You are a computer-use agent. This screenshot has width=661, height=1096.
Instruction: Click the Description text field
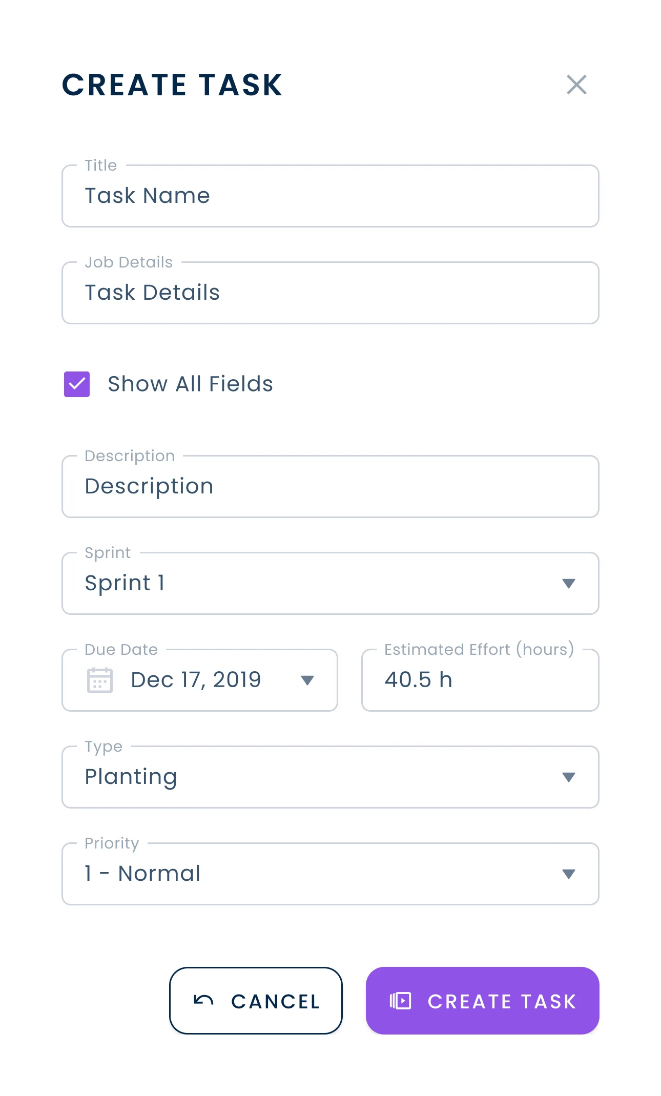pyautogui.click(x=330, y=486)
